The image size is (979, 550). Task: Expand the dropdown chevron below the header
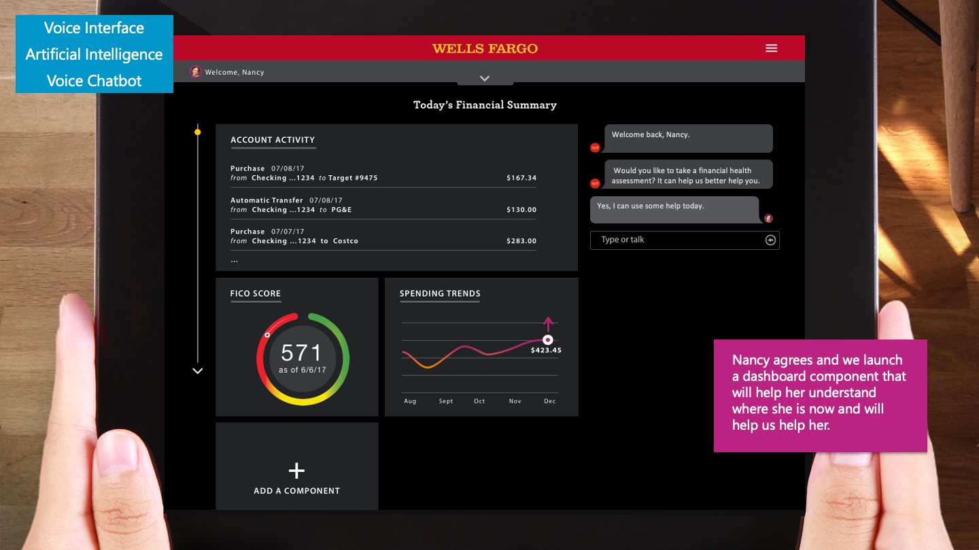(x=485, y=79)
